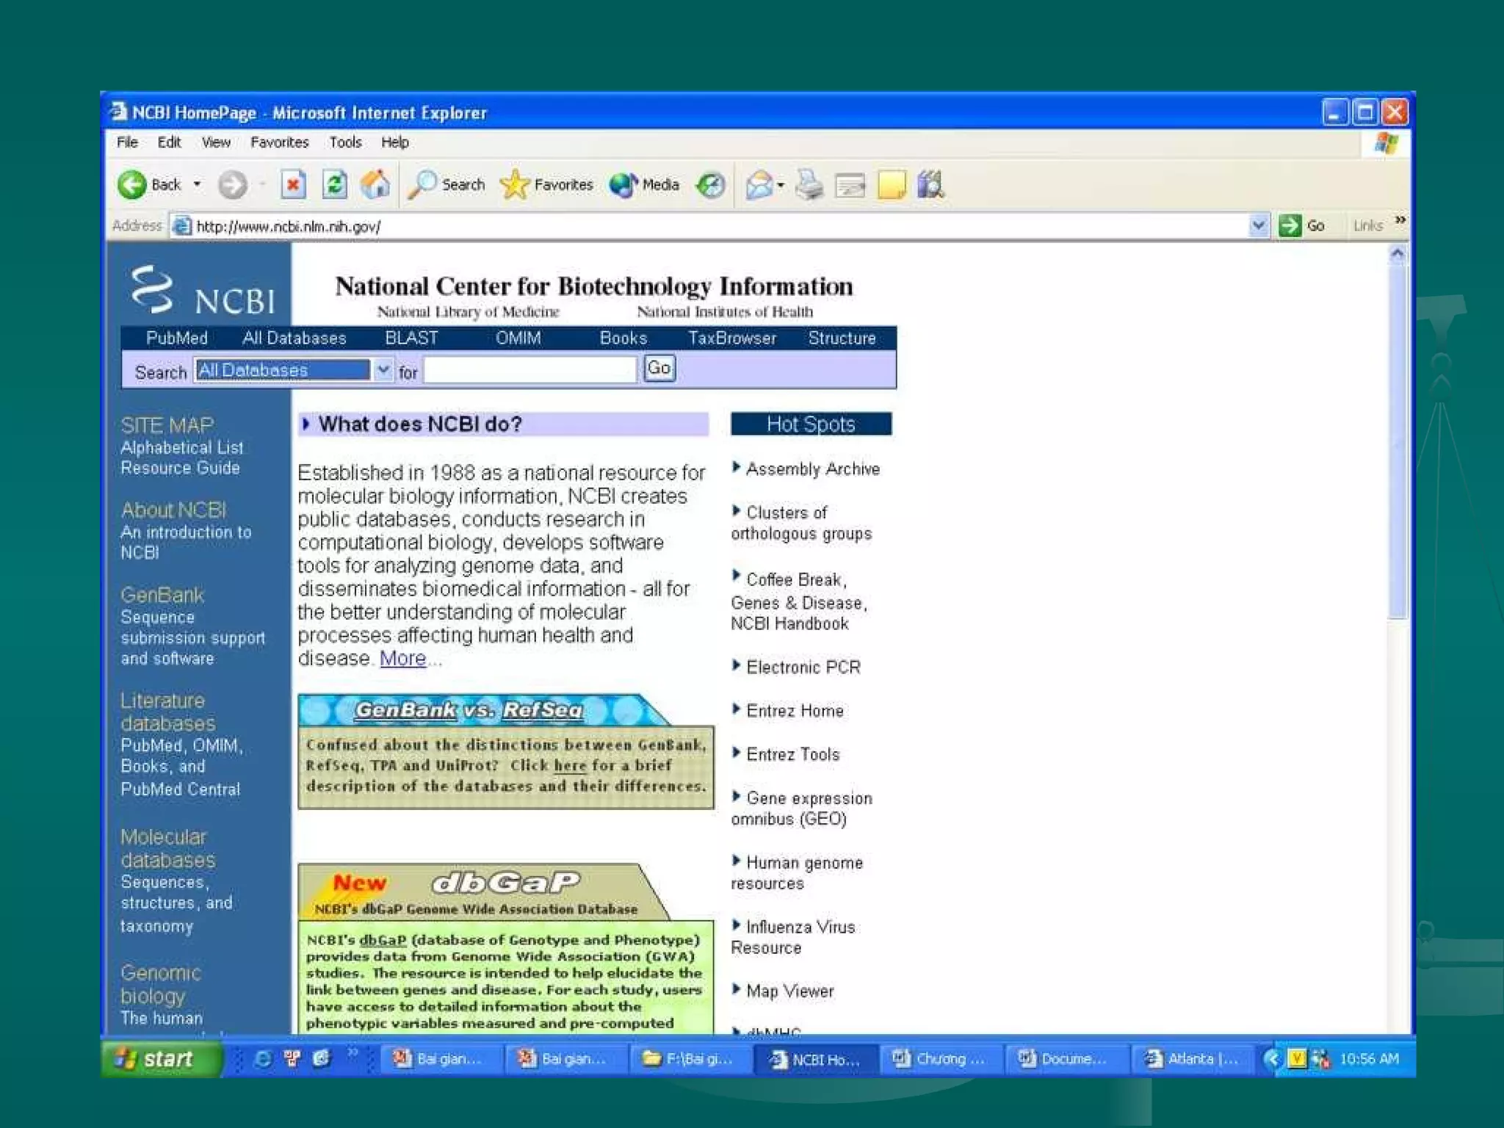Click the vertical scrollbar thumb
This screenshot has height=1128, width=1504.
click(1398, 441)
